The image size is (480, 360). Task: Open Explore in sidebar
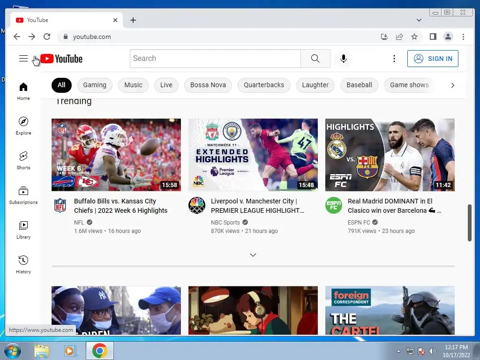[23, 126]
